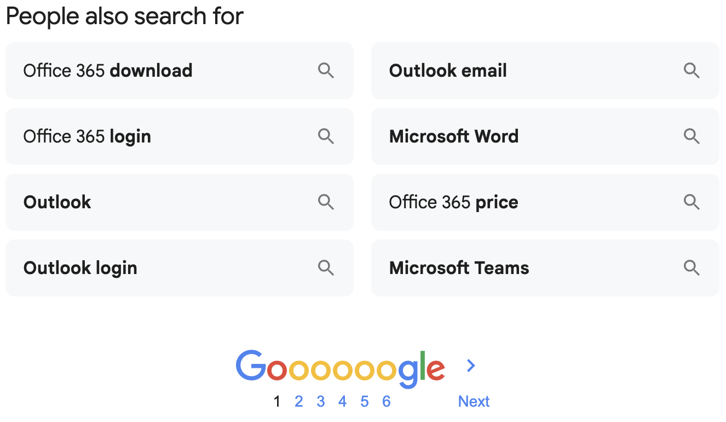Click the Next link for more results
The image size is (726, 422).
[474, 401]
